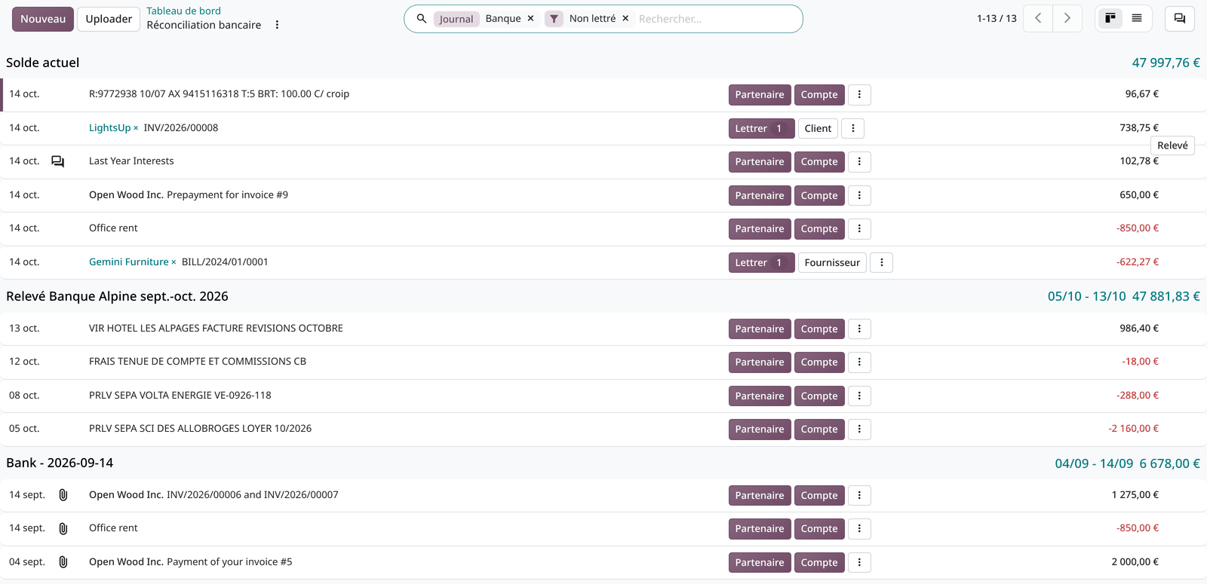Open more options for FRAIS TENUE DE COMPTE line
Viewport: 1207px width, 584px height.
pos(859,362)
